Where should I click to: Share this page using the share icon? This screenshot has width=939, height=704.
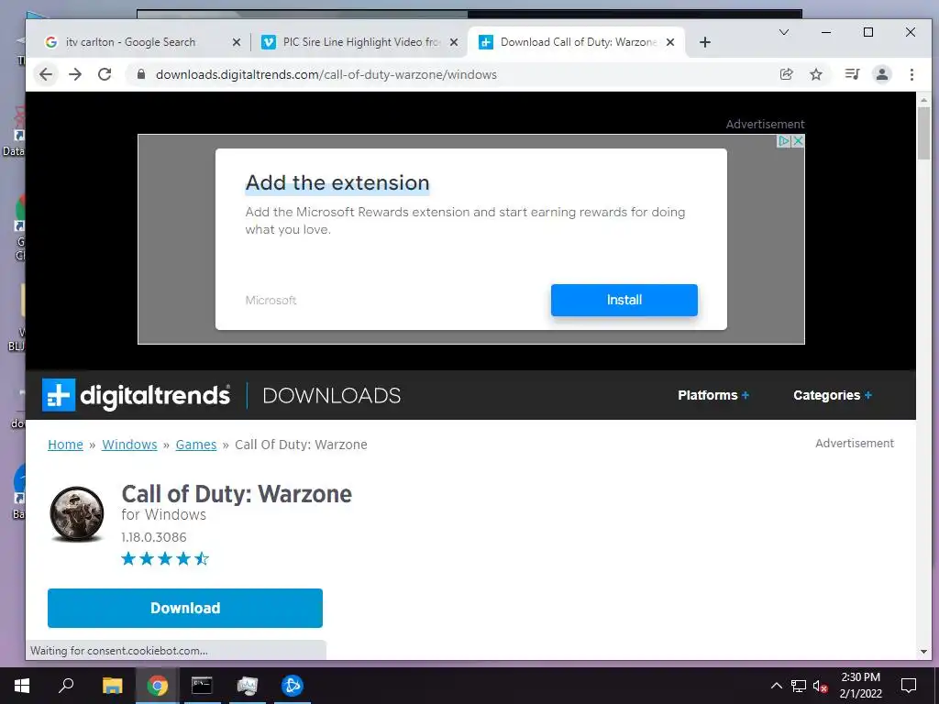786,74
